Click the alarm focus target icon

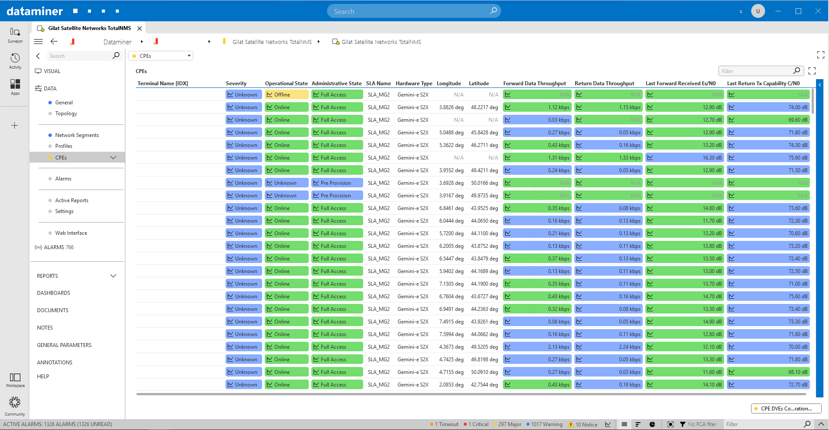coord(671,424)
